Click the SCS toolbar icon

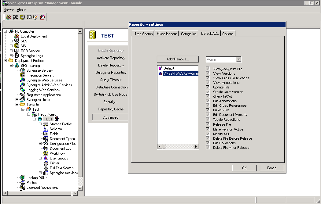point(16,17)
